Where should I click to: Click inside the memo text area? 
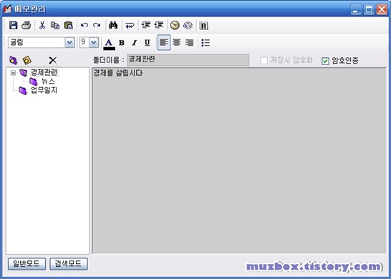239,160
